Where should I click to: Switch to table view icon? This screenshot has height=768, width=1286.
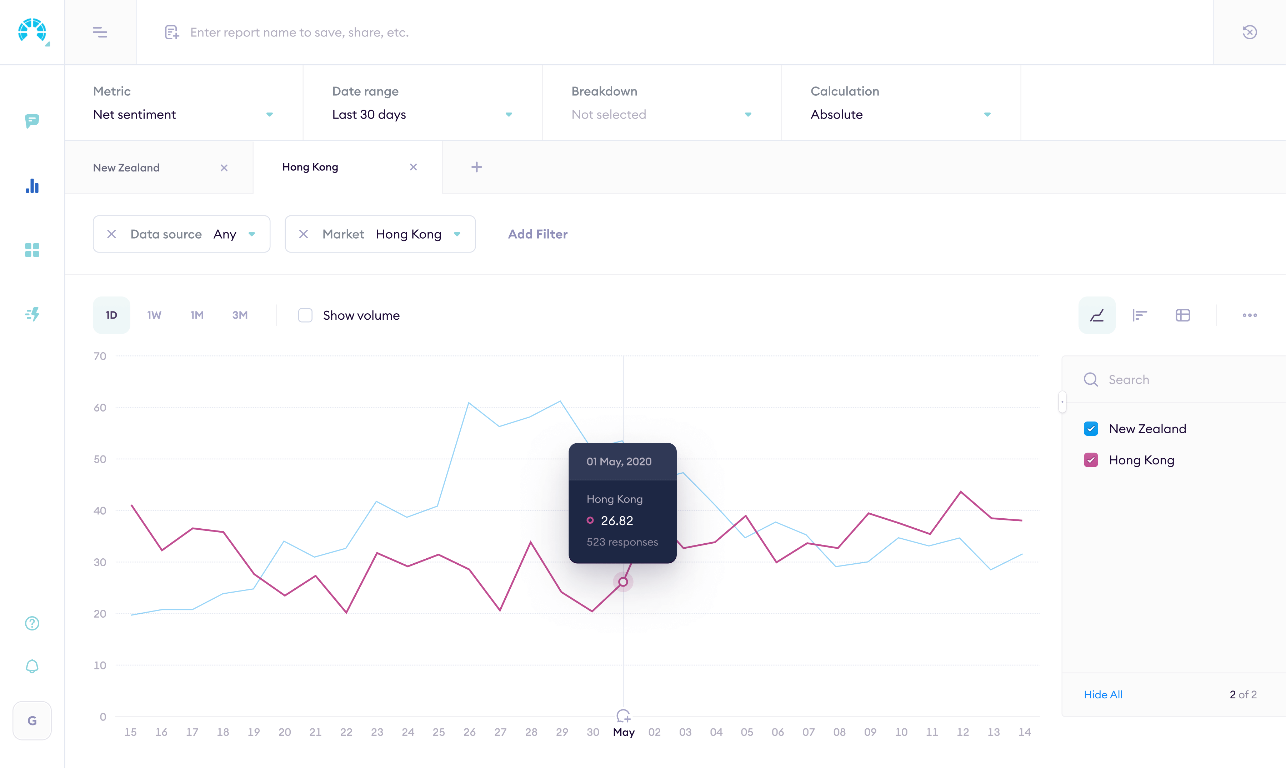(x=1183, y=315)
